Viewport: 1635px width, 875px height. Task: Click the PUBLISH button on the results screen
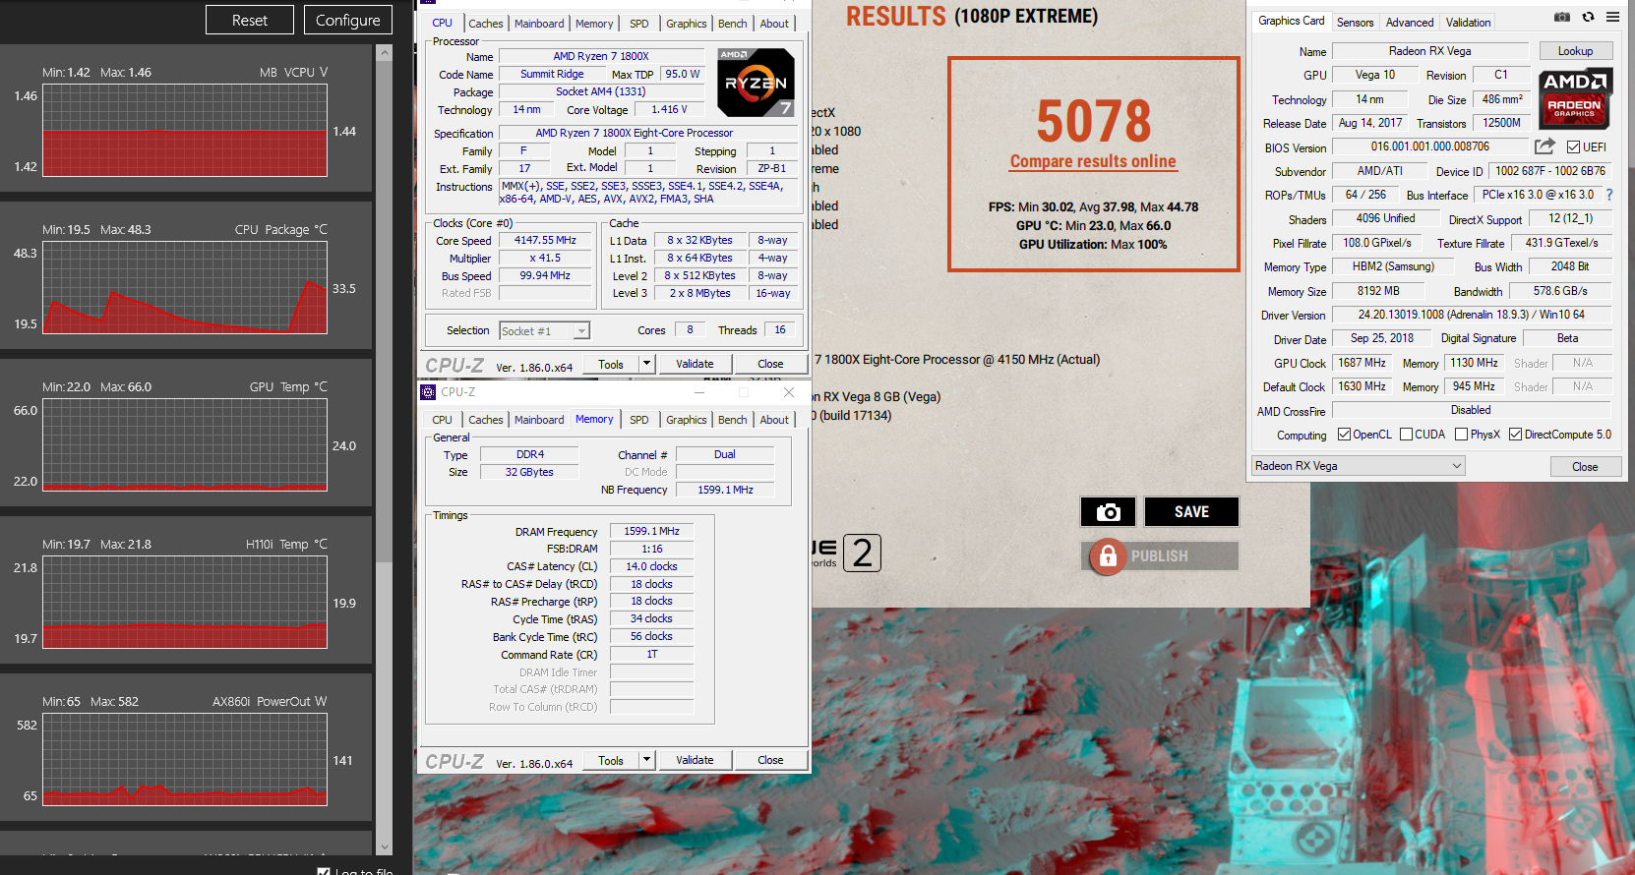coord(1159,556)
